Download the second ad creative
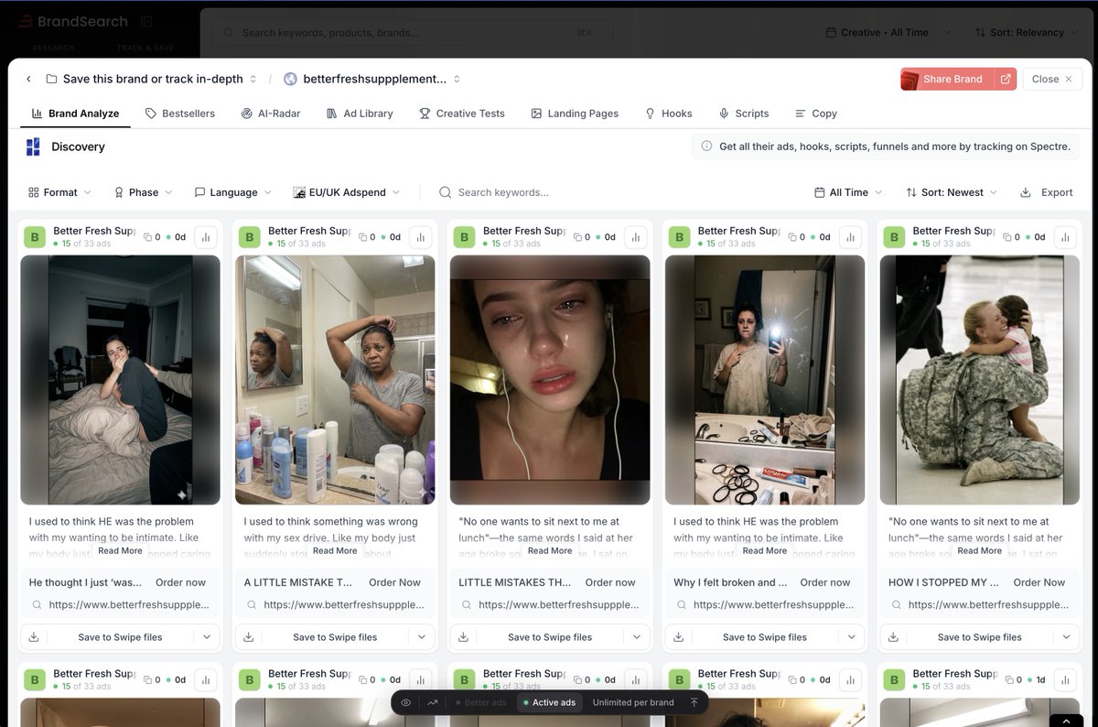 [249, 637]
